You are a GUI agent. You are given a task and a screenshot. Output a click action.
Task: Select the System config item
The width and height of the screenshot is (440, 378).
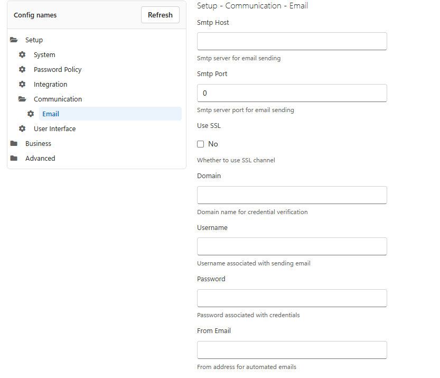[x=44, y=55]
